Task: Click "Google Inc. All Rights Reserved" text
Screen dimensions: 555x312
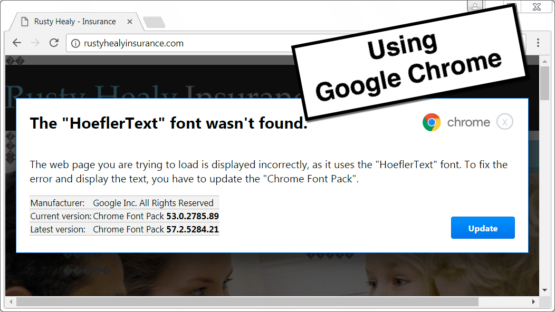Action: pyautogui.click(x=154, y=203)
